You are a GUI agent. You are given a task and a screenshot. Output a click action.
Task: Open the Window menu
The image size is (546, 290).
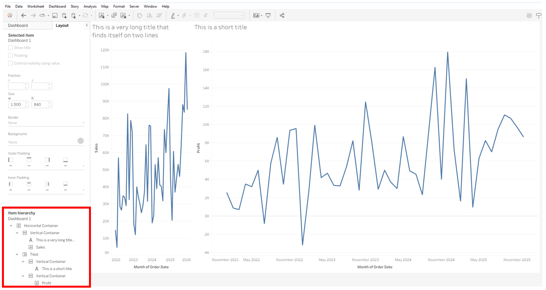coord(150,7)
